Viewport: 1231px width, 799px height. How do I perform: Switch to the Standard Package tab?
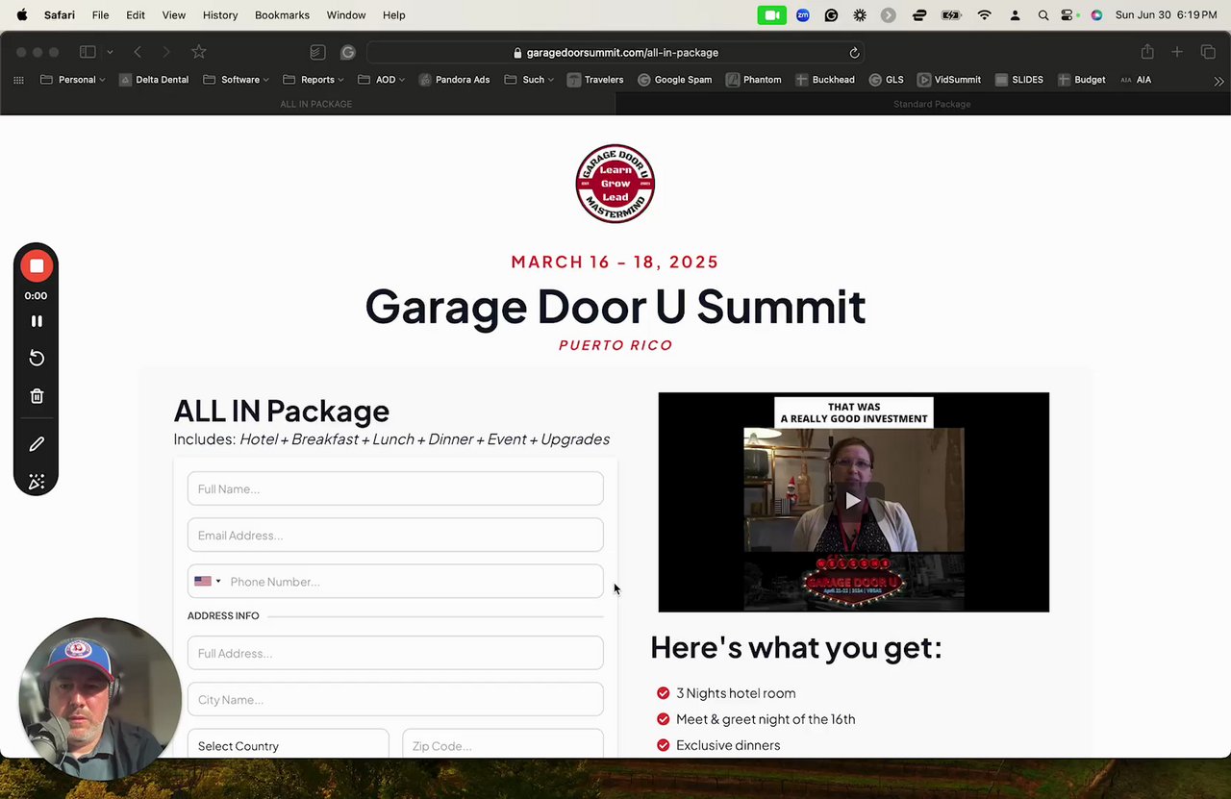[923, 104]
